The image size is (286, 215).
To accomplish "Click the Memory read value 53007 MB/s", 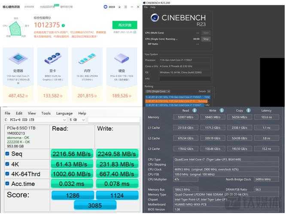I will (x=186, y=117).
